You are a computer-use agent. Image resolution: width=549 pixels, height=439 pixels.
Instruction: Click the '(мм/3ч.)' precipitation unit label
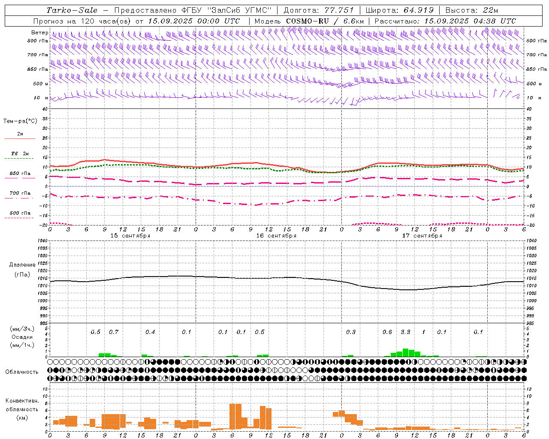22,329
